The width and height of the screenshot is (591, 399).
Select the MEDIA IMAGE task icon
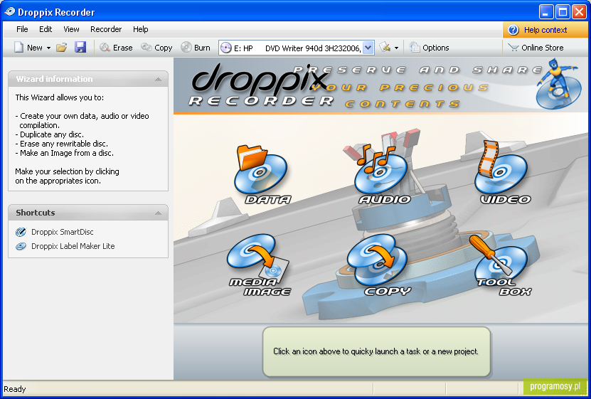(260, 265)
